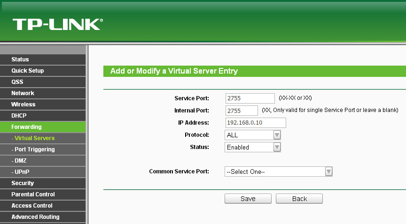Click the Internal Port label
The height and width of the screenshot is (224, 406).
coord(192,111)
